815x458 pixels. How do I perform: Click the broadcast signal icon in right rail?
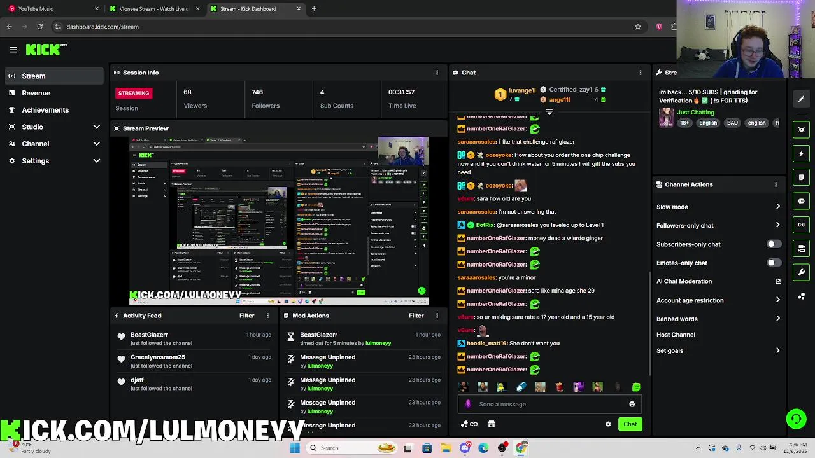801,225
